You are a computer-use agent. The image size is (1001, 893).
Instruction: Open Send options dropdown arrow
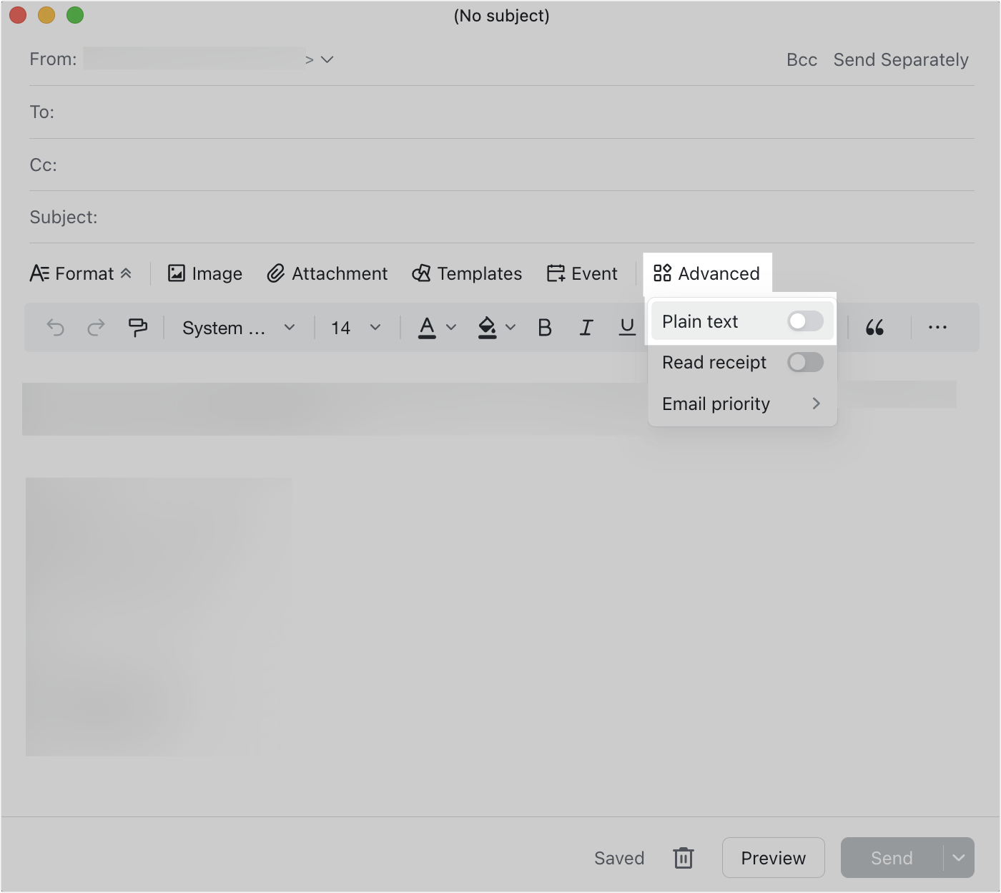[959, 858]
